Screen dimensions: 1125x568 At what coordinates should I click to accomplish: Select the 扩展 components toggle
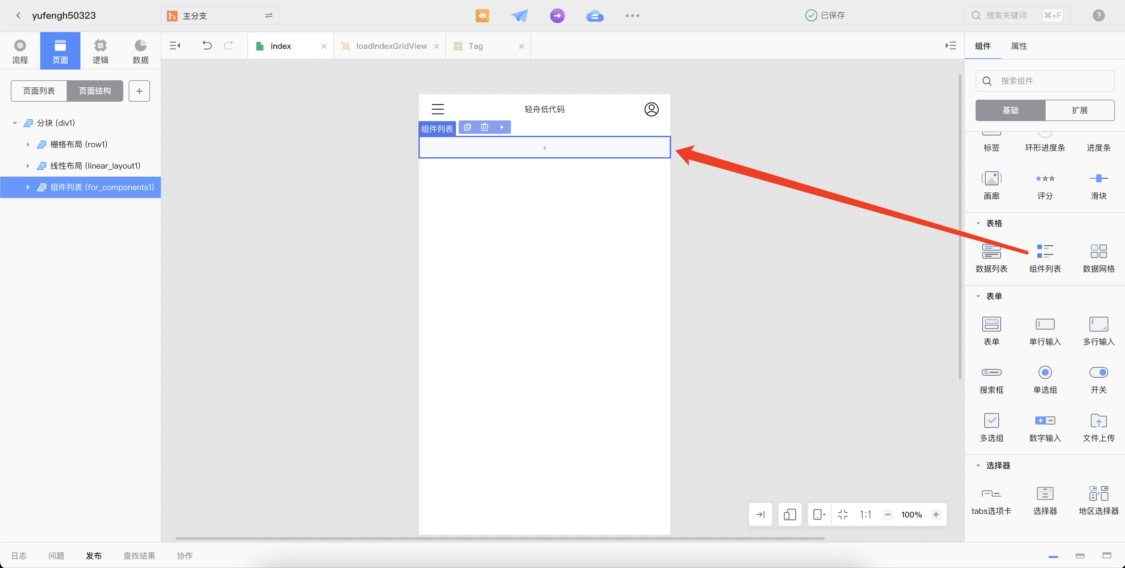1079,110
